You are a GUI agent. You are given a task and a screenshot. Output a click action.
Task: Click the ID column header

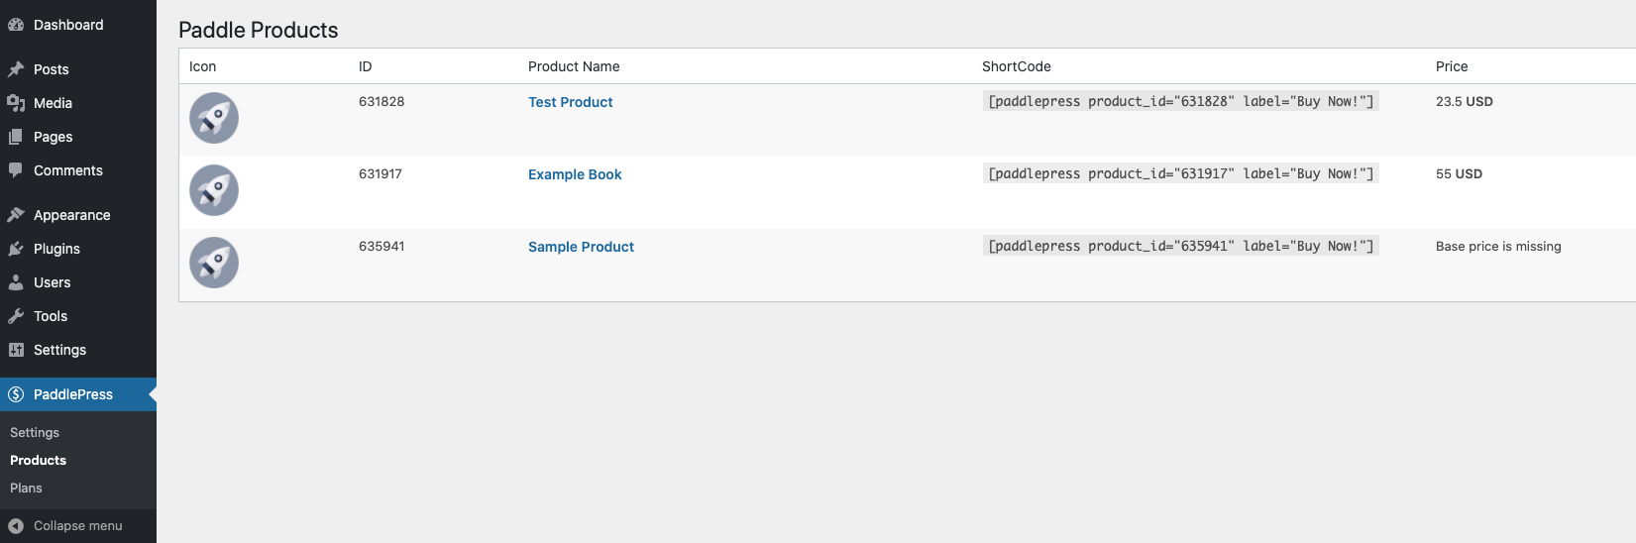point(366,66)
